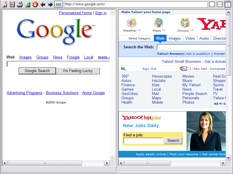Click the Find a job text field
Image resolution: width=233 pixels, height=174 pixels.
point(143,141)
